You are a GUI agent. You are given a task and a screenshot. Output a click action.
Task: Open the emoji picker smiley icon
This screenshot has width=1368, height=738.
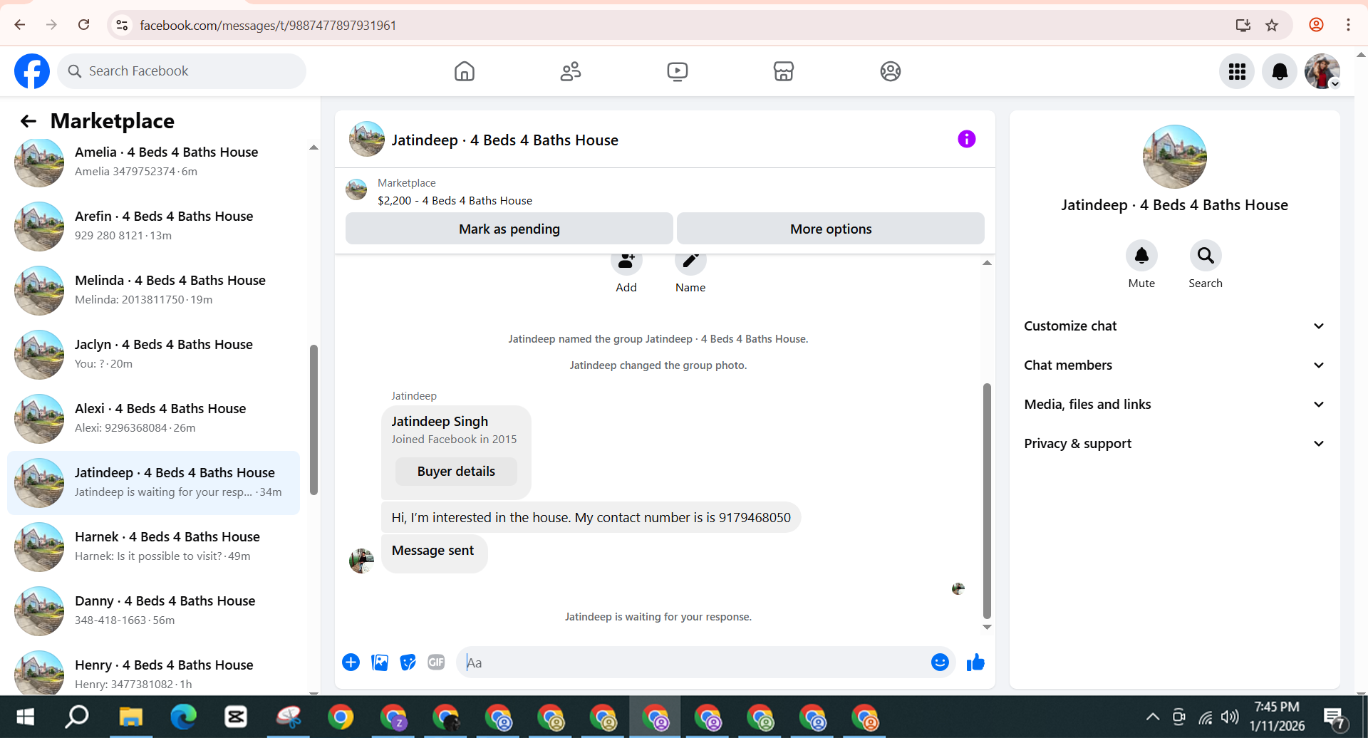[940, 662]
